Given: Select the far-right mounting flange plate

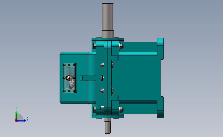Looking at the screenshot, I should [160, 78].
